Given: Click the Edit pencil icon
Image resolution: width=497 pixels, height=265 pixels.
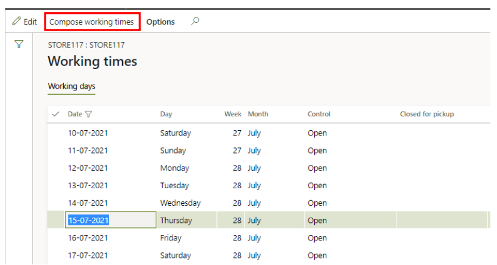Looking at the screenshot, I should tap(17, 22).
